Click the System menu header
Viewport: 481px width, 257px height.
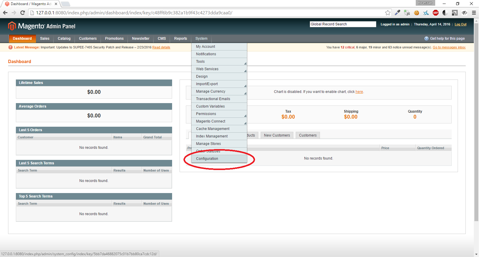coord(201,39)
